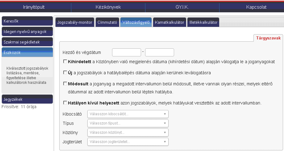Expand the Jegyzékek sidebar section
Image resolution: width=284 pixels, height=151 pixels.
pyautogui.click(x=27, y=99)
